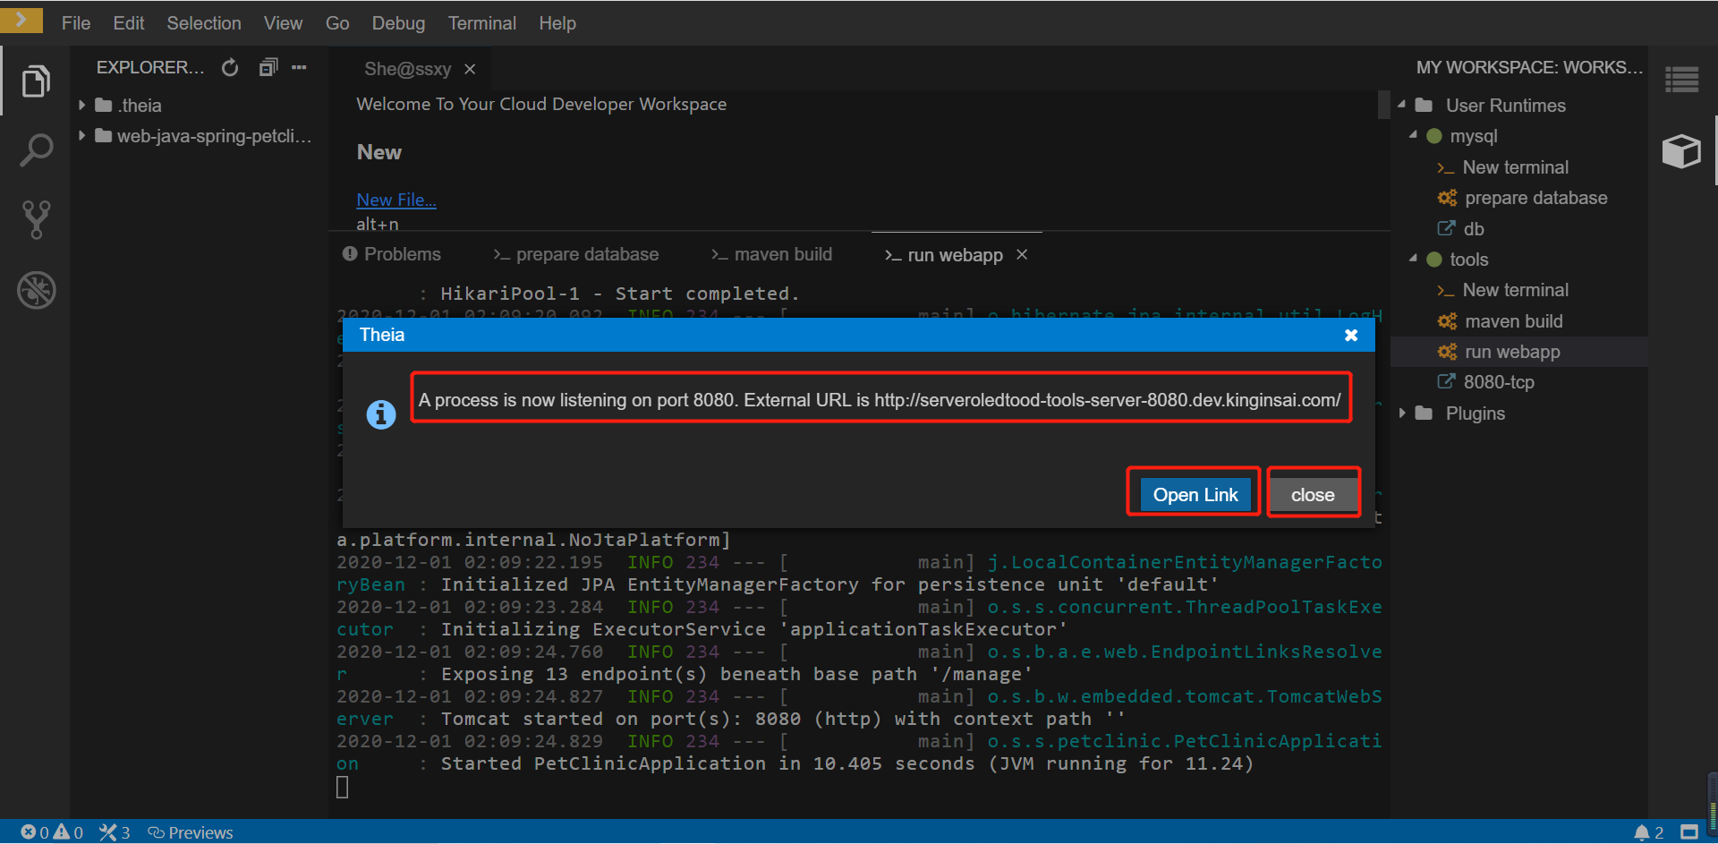This screenshot has height=844, width=1718.
Task: Open the Search view in the sidebar
Action: click(36, 150)
